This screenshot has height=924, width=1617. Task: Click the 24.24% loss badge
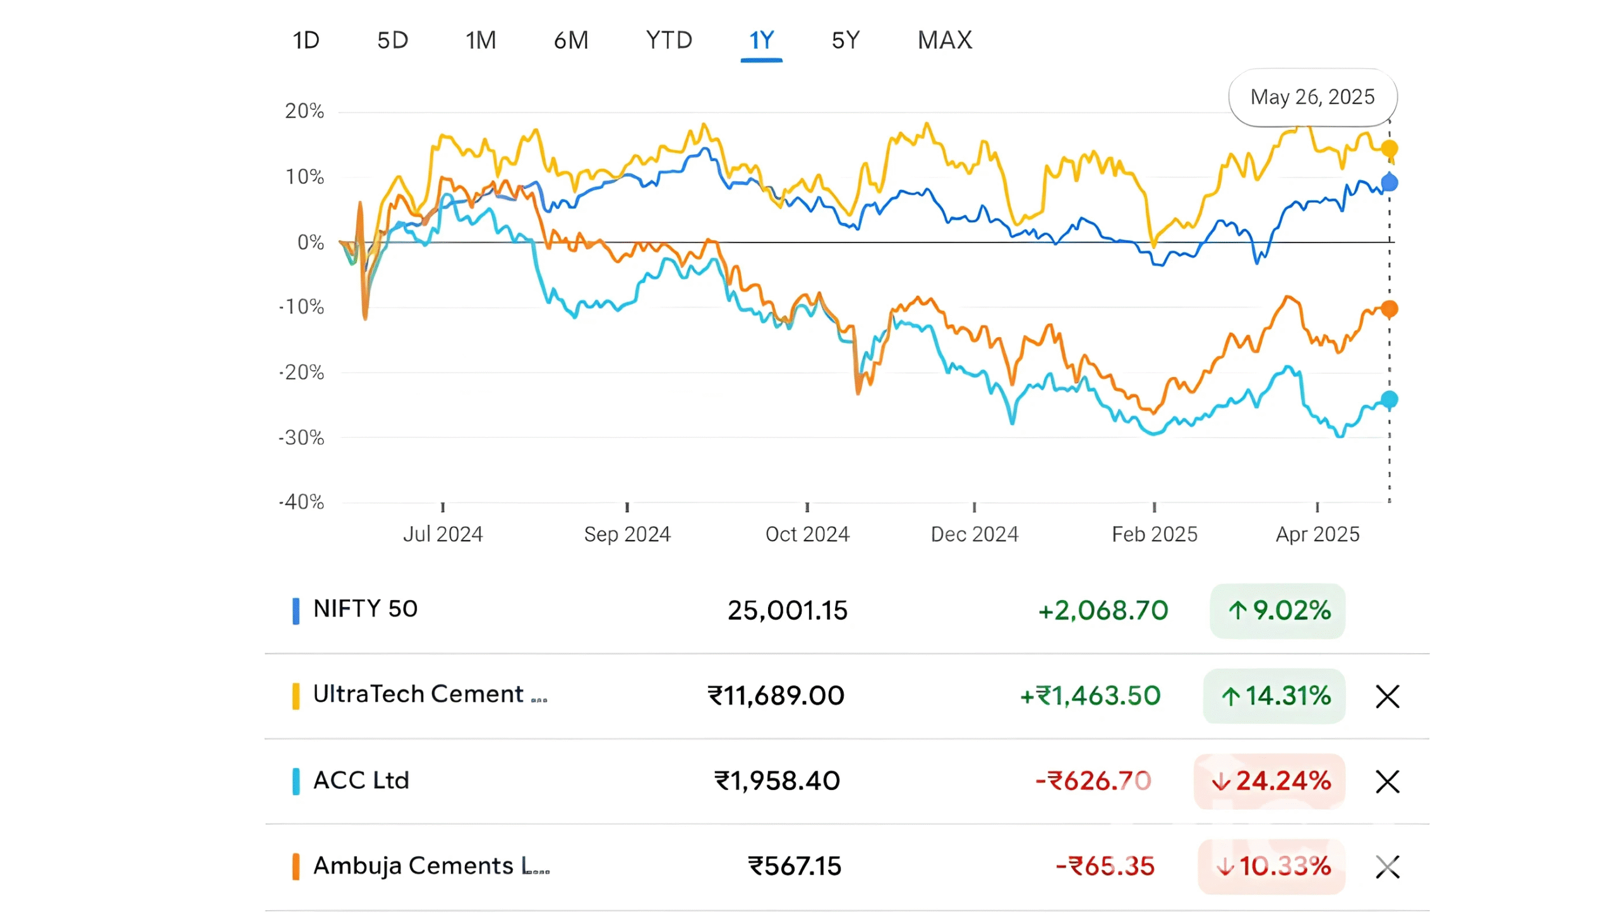tap(1269, 781)
